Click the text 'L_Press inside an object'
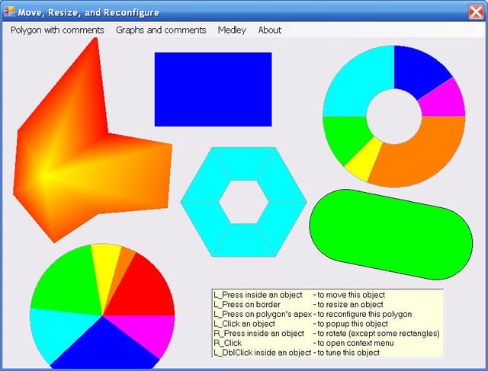The width and height of the screenshot is (488, 371). coord(258,295)
